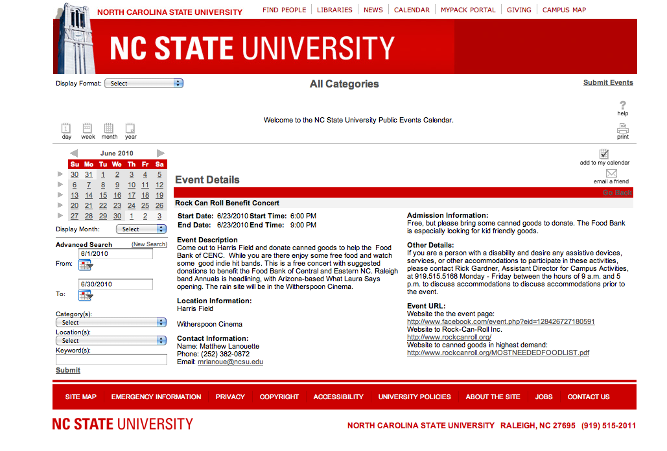Switch to year view icon
This screenshot has height=451, width=667.
(130, 128)
